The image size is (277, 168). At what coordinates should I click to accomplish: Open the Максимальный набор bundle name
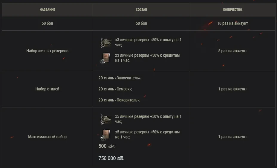47,137
